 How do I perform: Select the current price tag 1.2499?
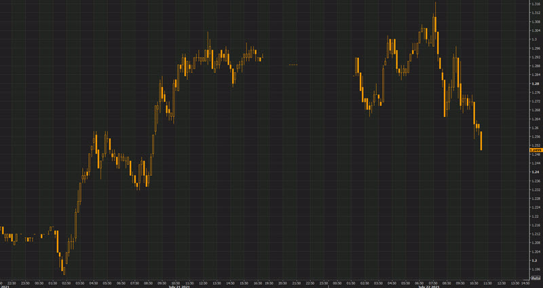[536, 150]
